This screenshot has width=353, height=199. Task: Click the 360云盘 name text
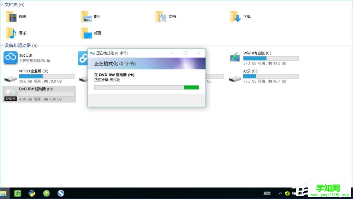[26, 56]
